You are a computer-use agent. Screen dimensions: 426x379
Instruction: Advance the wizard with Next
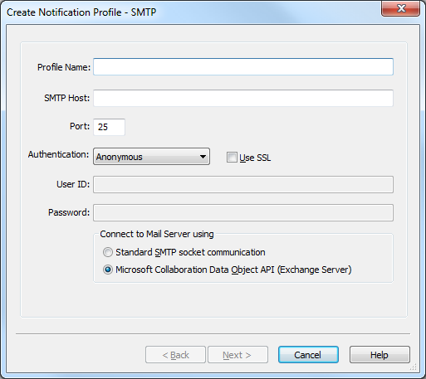pos(237,355)
